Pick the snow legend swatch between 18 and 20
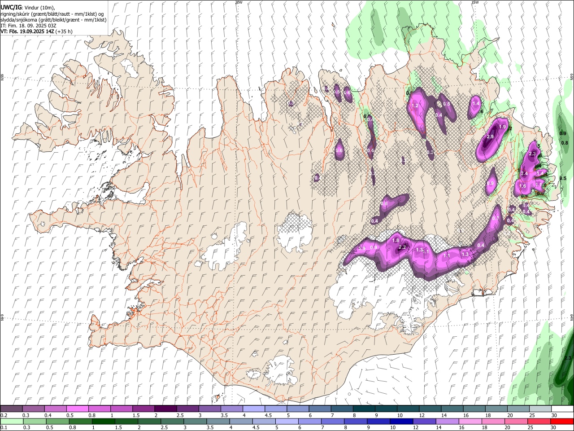Screen dimensions: 574x431 point(496,409)
